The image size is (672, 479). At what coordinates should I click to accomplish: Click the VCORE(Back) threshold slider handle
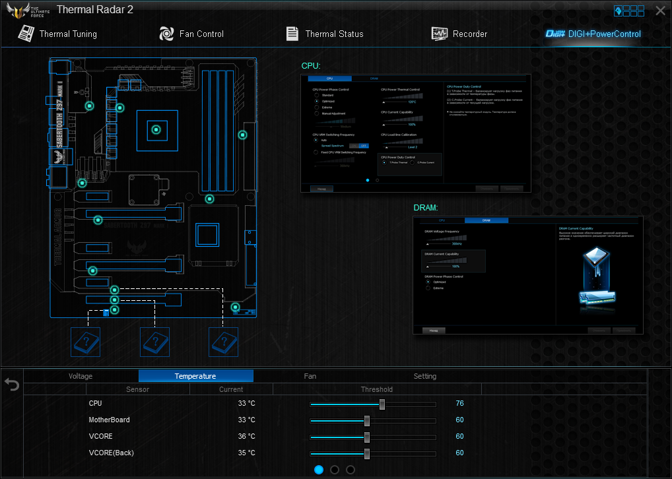coord(367,454)
